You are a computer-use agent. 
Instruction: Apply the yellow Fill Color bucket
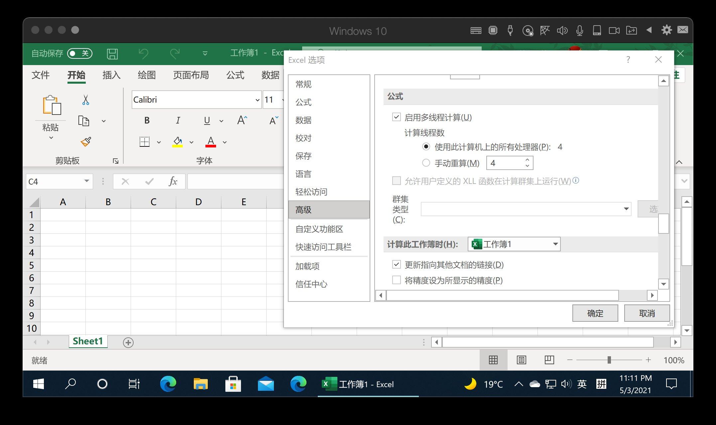[x=178, y=142]
